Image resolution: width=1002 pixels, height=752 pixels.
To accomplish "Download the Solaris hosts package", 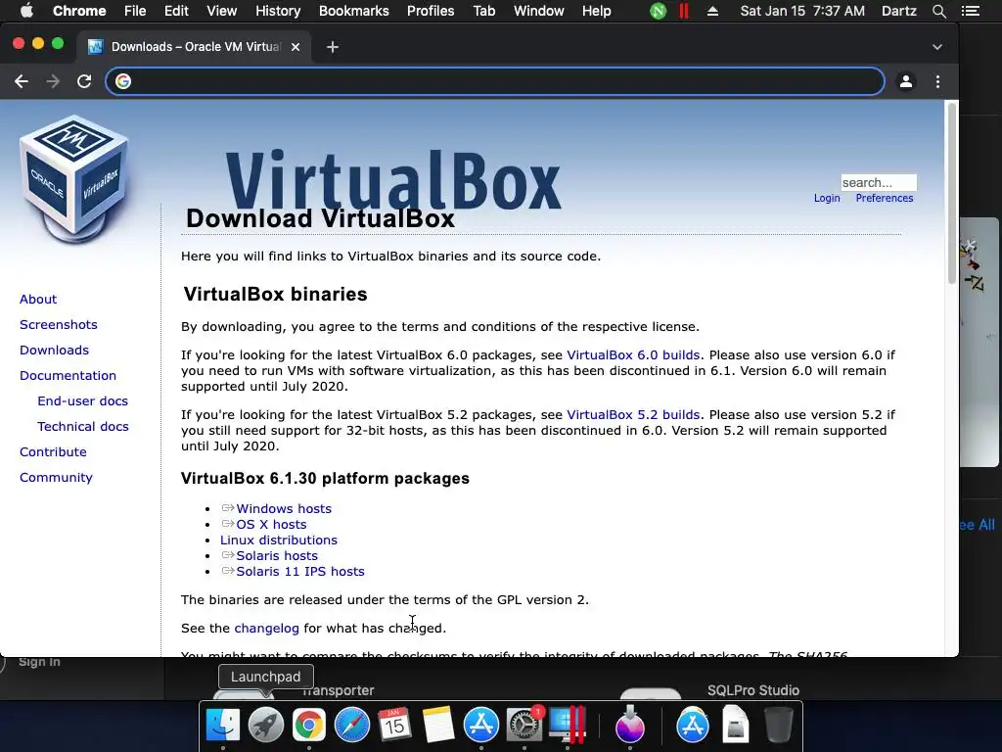I will (277, 556).
